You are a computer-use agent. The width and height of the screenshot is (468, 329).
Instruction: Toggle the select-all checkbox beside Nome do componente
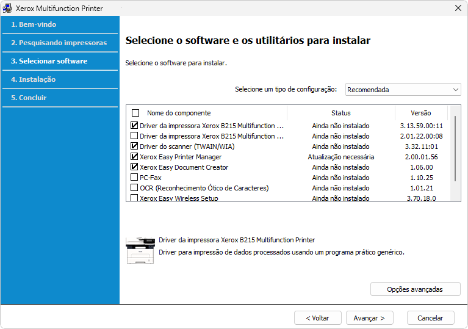[135, 113]
